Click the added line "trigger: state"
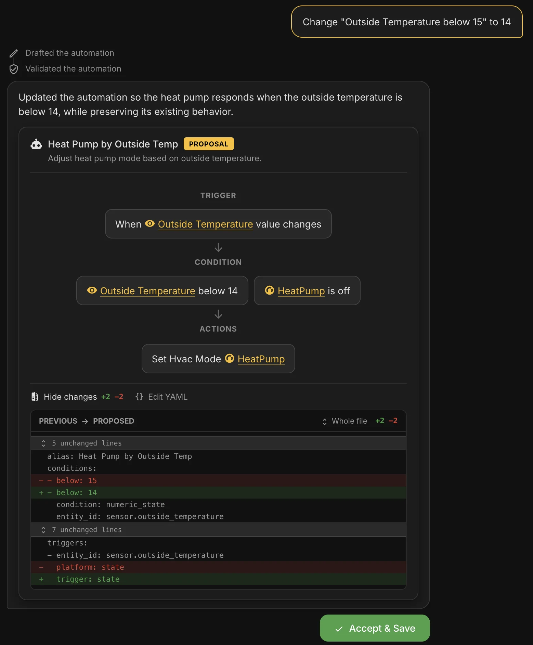533x645 pixels. (x=218, y=579)
